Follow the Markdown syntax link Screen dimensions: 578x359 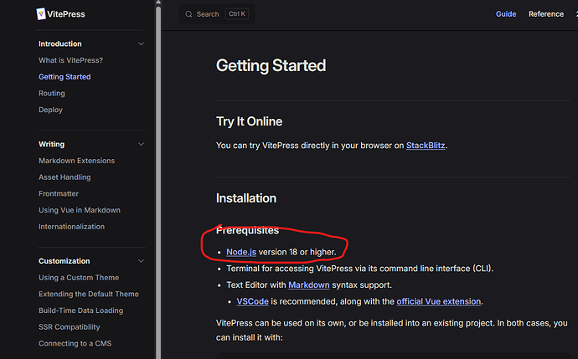[x=309, y=285]
